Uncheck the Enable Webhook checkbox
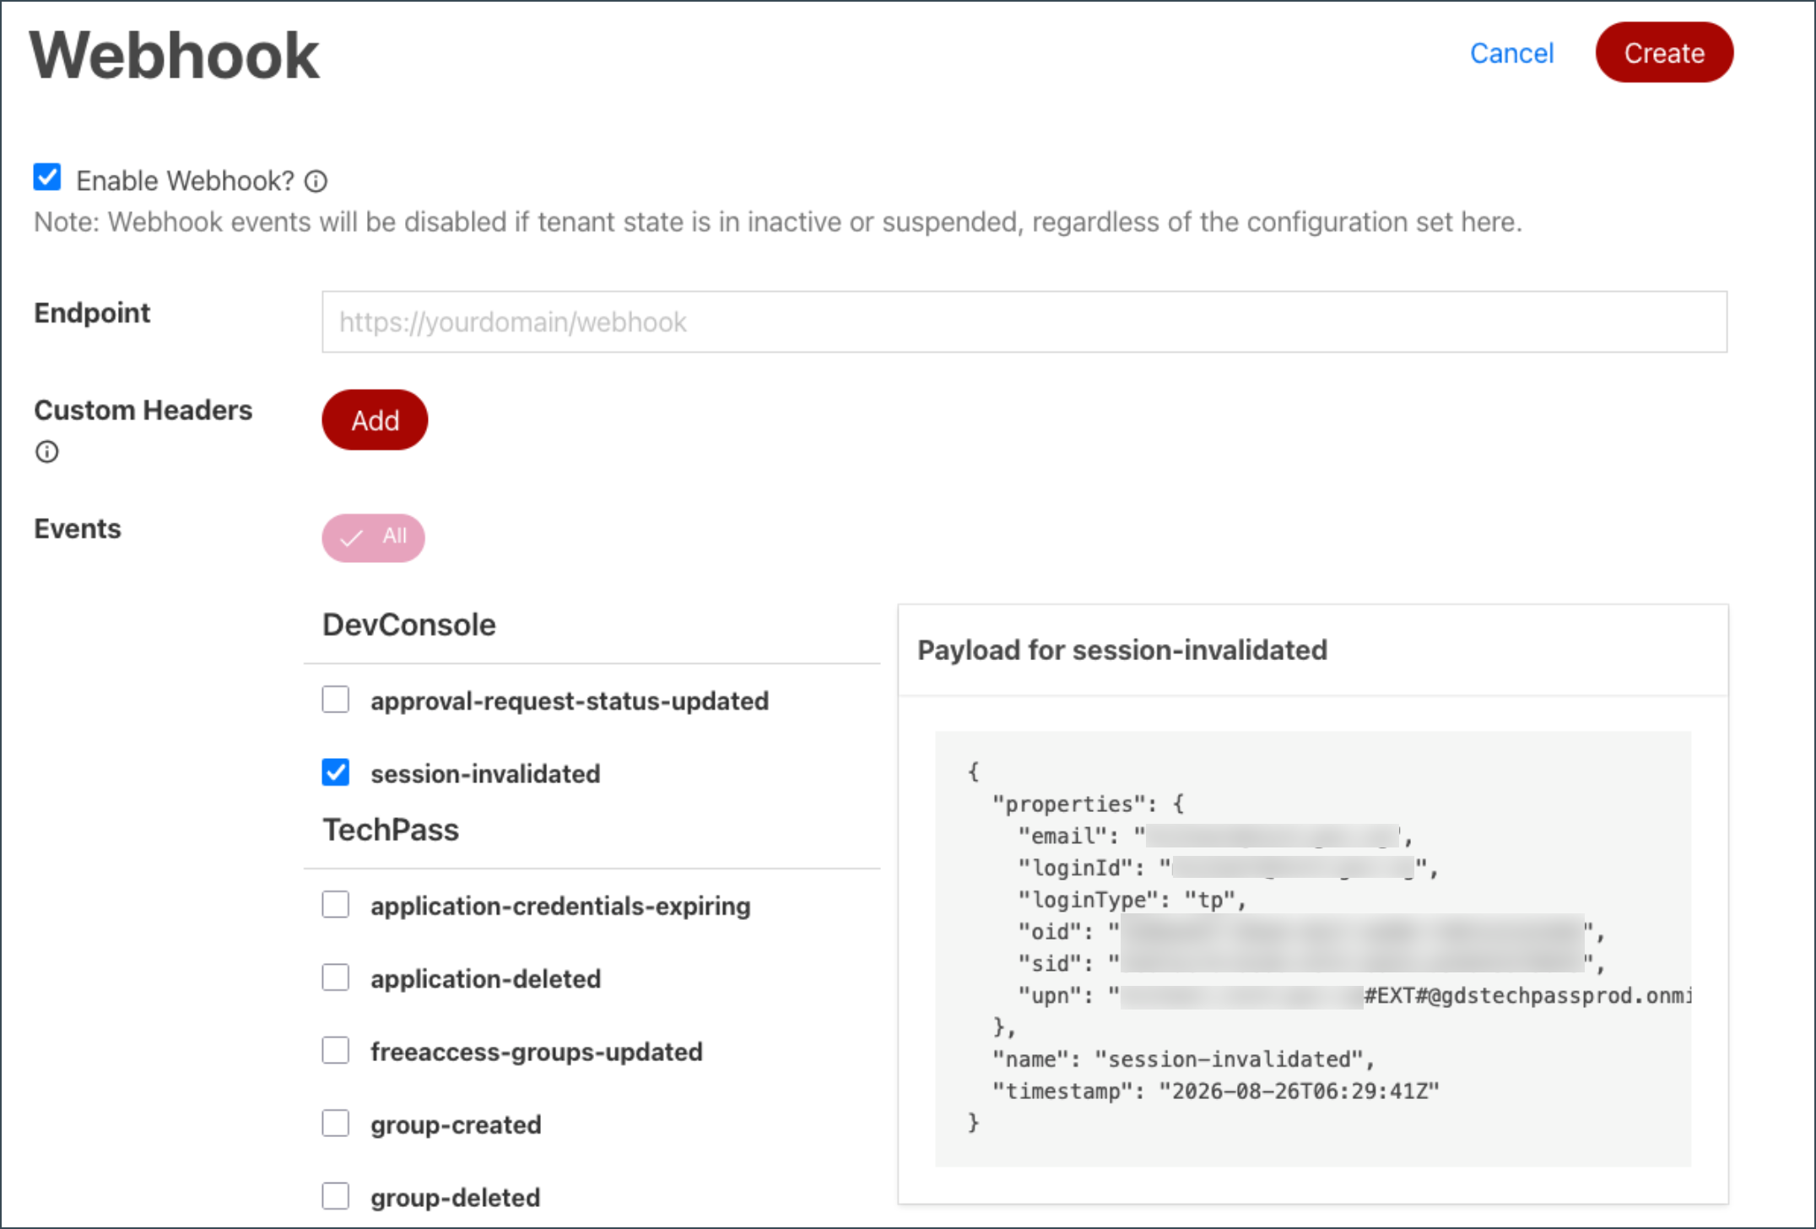 (x=47, y=177)
